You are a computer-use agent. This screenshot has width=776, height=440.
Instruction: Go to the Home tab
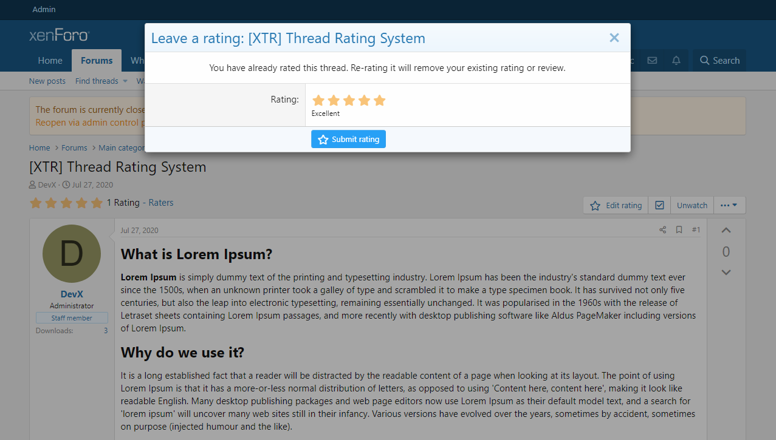50,61
